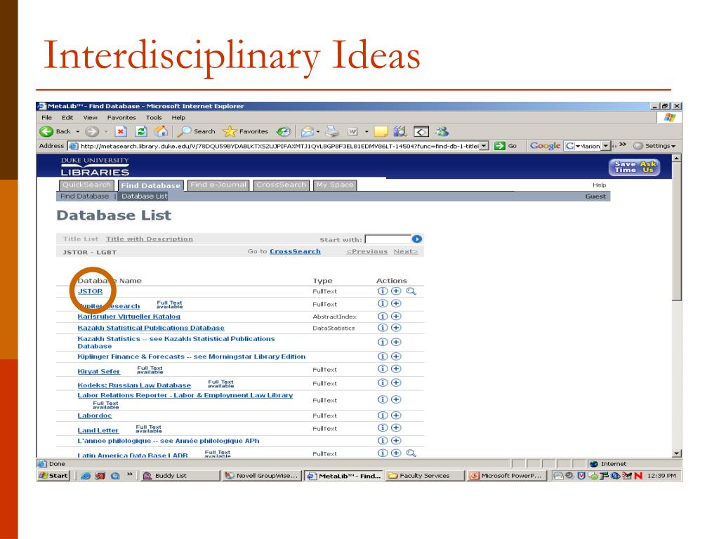Screen dimensions: 719x539
Task: Open the Favorites menu
Action: (x=121, y=117)
